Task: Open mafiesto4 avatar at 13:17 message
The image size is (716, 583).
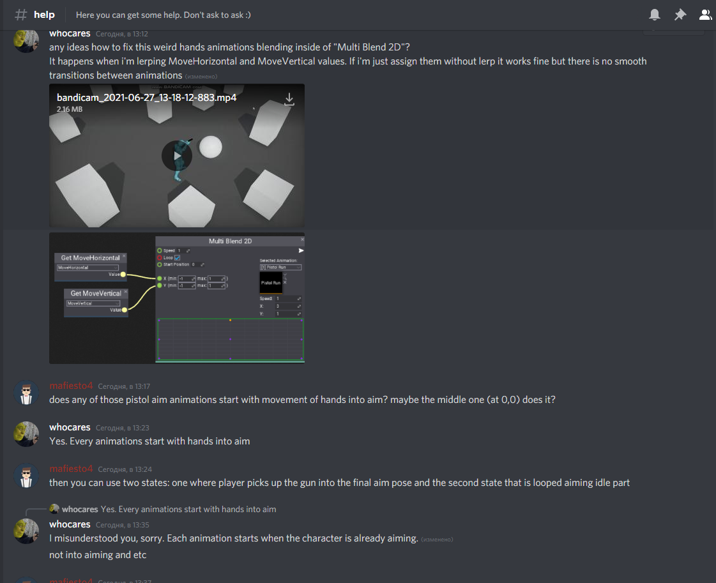Action: [26, 393]
